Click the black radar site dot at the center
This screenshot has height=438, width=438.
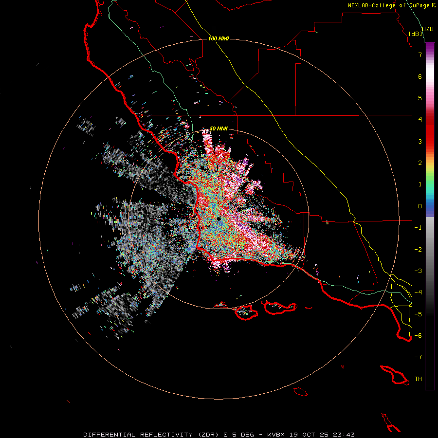tap(219, 219)
